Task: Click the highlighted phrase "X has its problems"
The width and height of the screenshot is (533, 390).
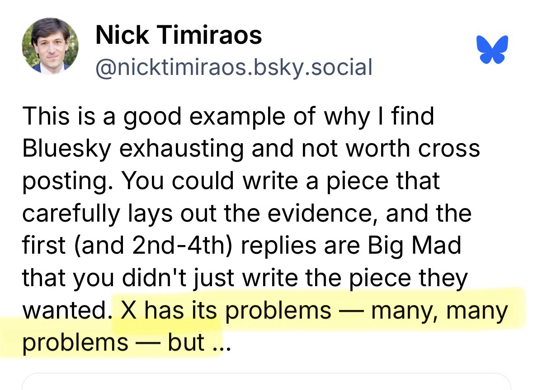Action: pos(226,311)
